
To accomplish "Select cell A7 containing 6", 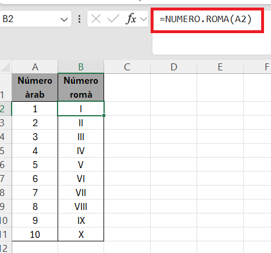I will point(35,179).
